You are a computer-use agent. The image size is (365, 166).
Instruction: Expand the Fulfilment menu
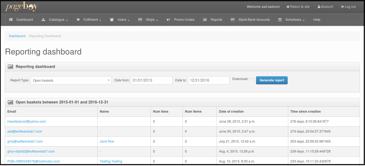89,20
